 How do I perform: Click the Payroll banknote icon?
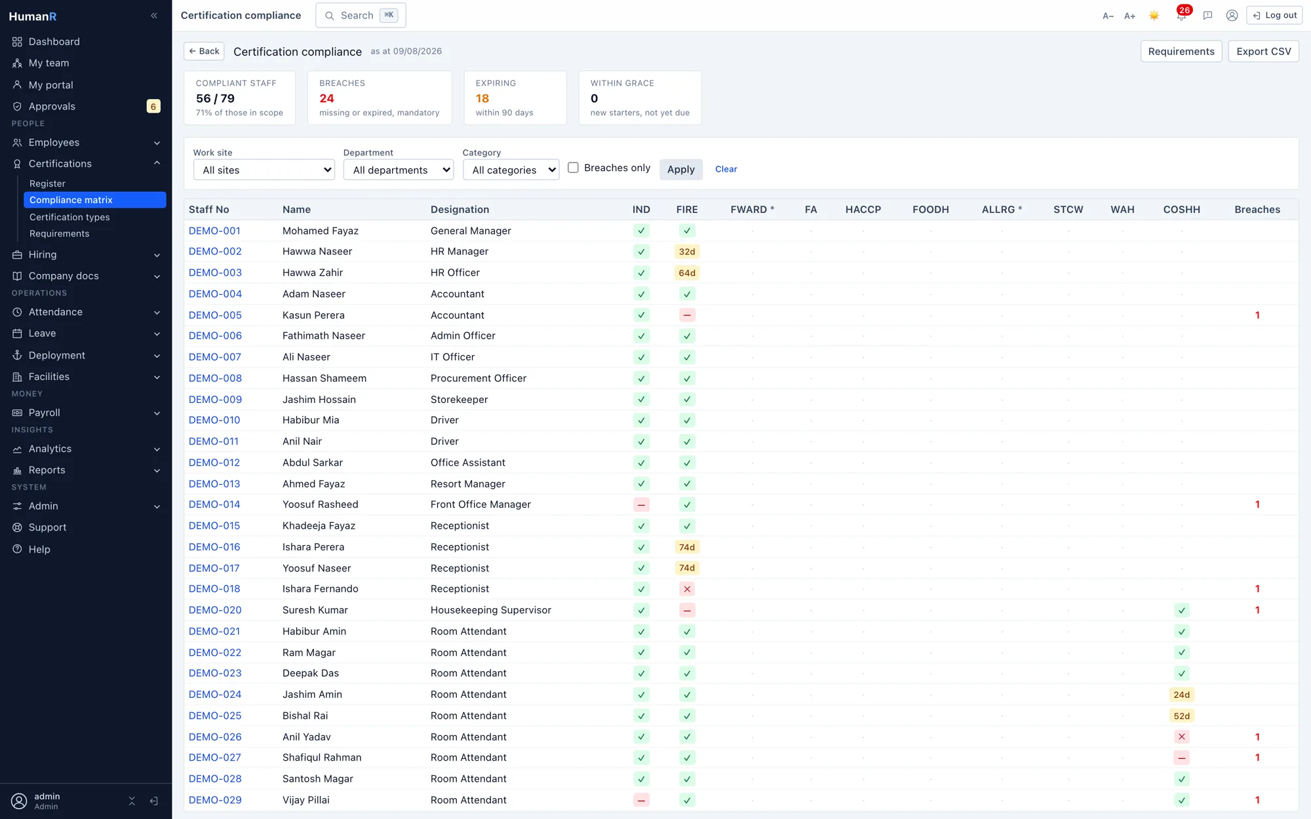pos(17,413)
